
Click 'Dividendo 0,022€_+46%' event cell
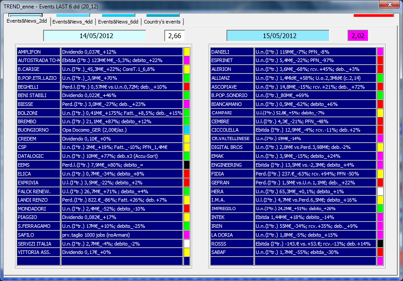[x=122, y=95]
